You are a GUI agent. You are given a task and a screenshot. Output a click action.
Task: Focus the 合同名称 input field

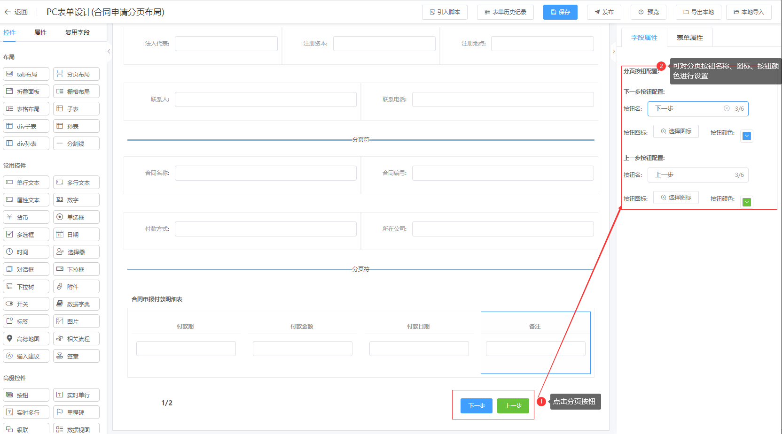click(266, 173)
